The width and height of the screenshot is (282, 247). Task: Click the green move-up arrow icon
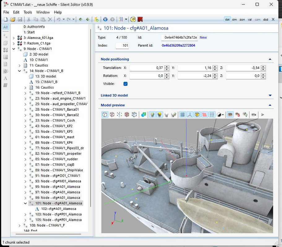point(81,19)
